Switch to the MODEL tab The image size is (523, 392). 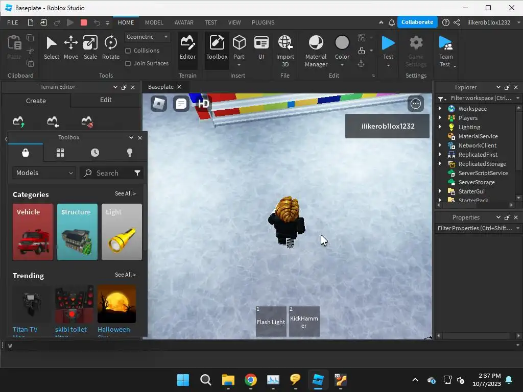coord(154,22)
